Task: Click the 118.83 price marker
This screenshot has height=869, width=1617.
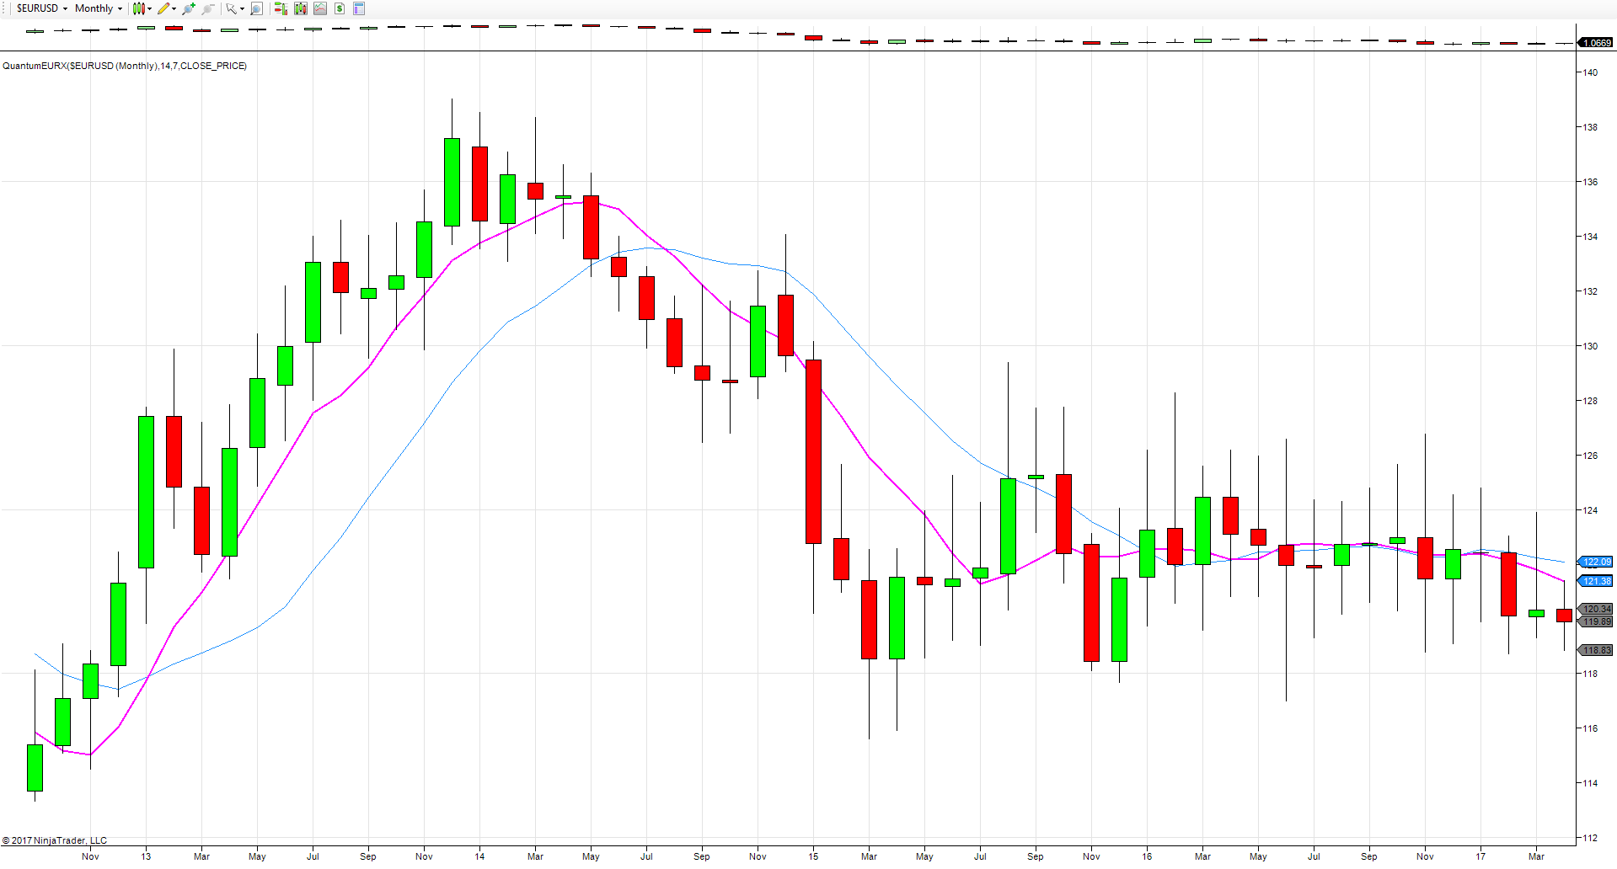Action: tap(1596, 650)
